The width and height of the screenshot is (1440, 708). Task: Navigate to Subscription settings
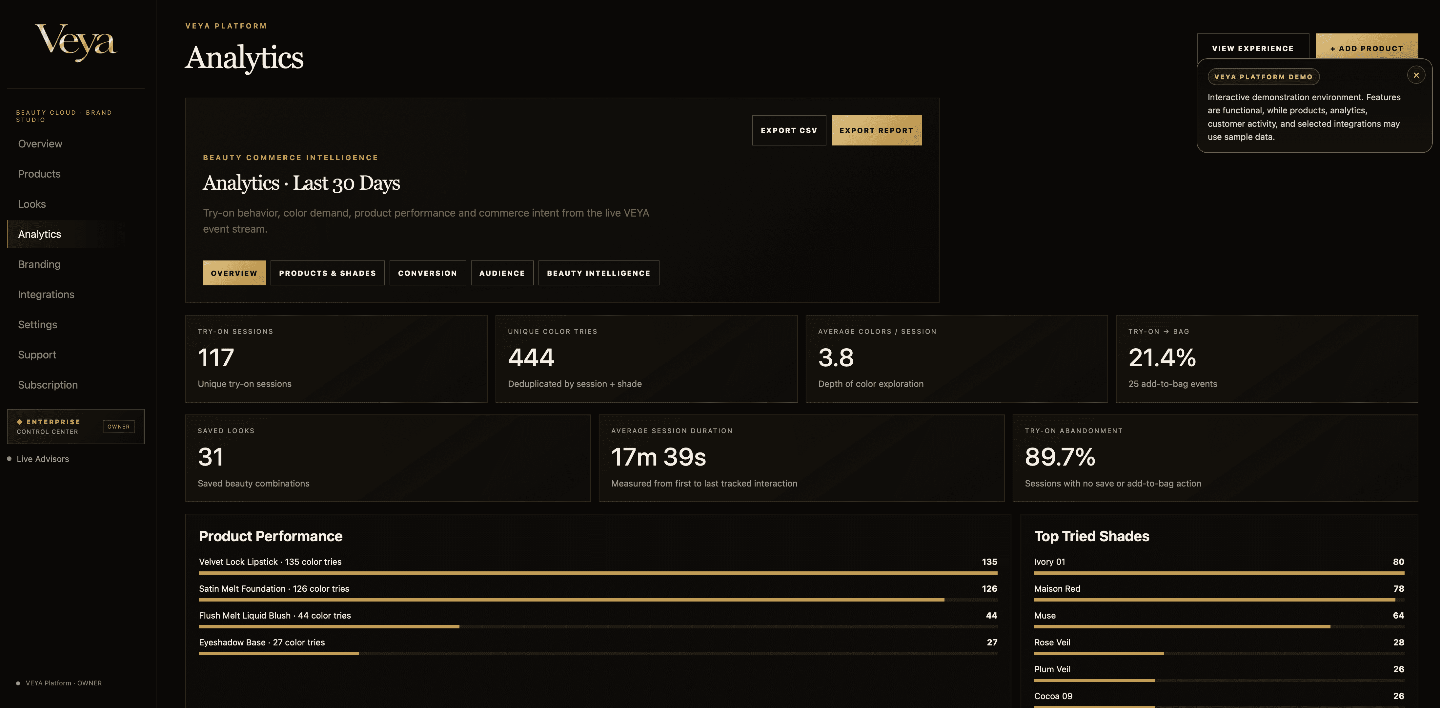tap(48, 385)
